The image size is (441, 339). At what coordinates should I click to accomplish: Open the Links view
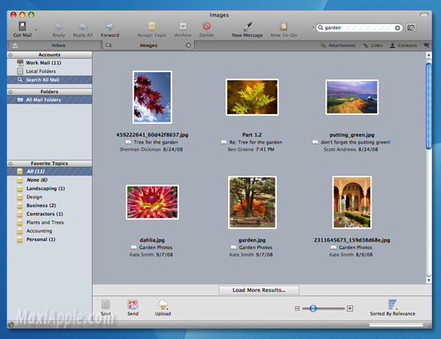coord(373,45)
